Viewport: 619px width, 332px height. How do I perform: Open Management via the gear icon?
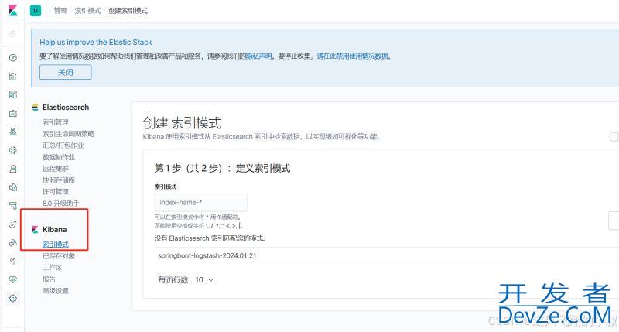tap(12, 298)
